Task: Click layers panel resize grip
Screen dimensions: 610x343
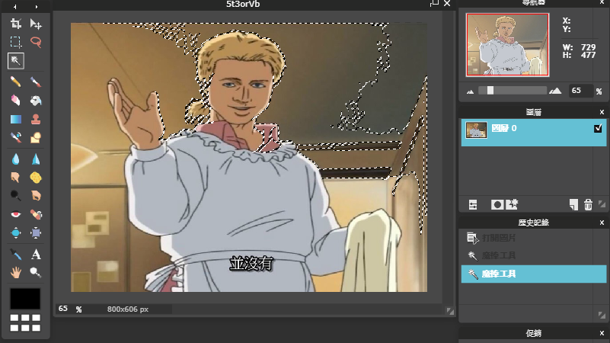Action: (602, 204)
